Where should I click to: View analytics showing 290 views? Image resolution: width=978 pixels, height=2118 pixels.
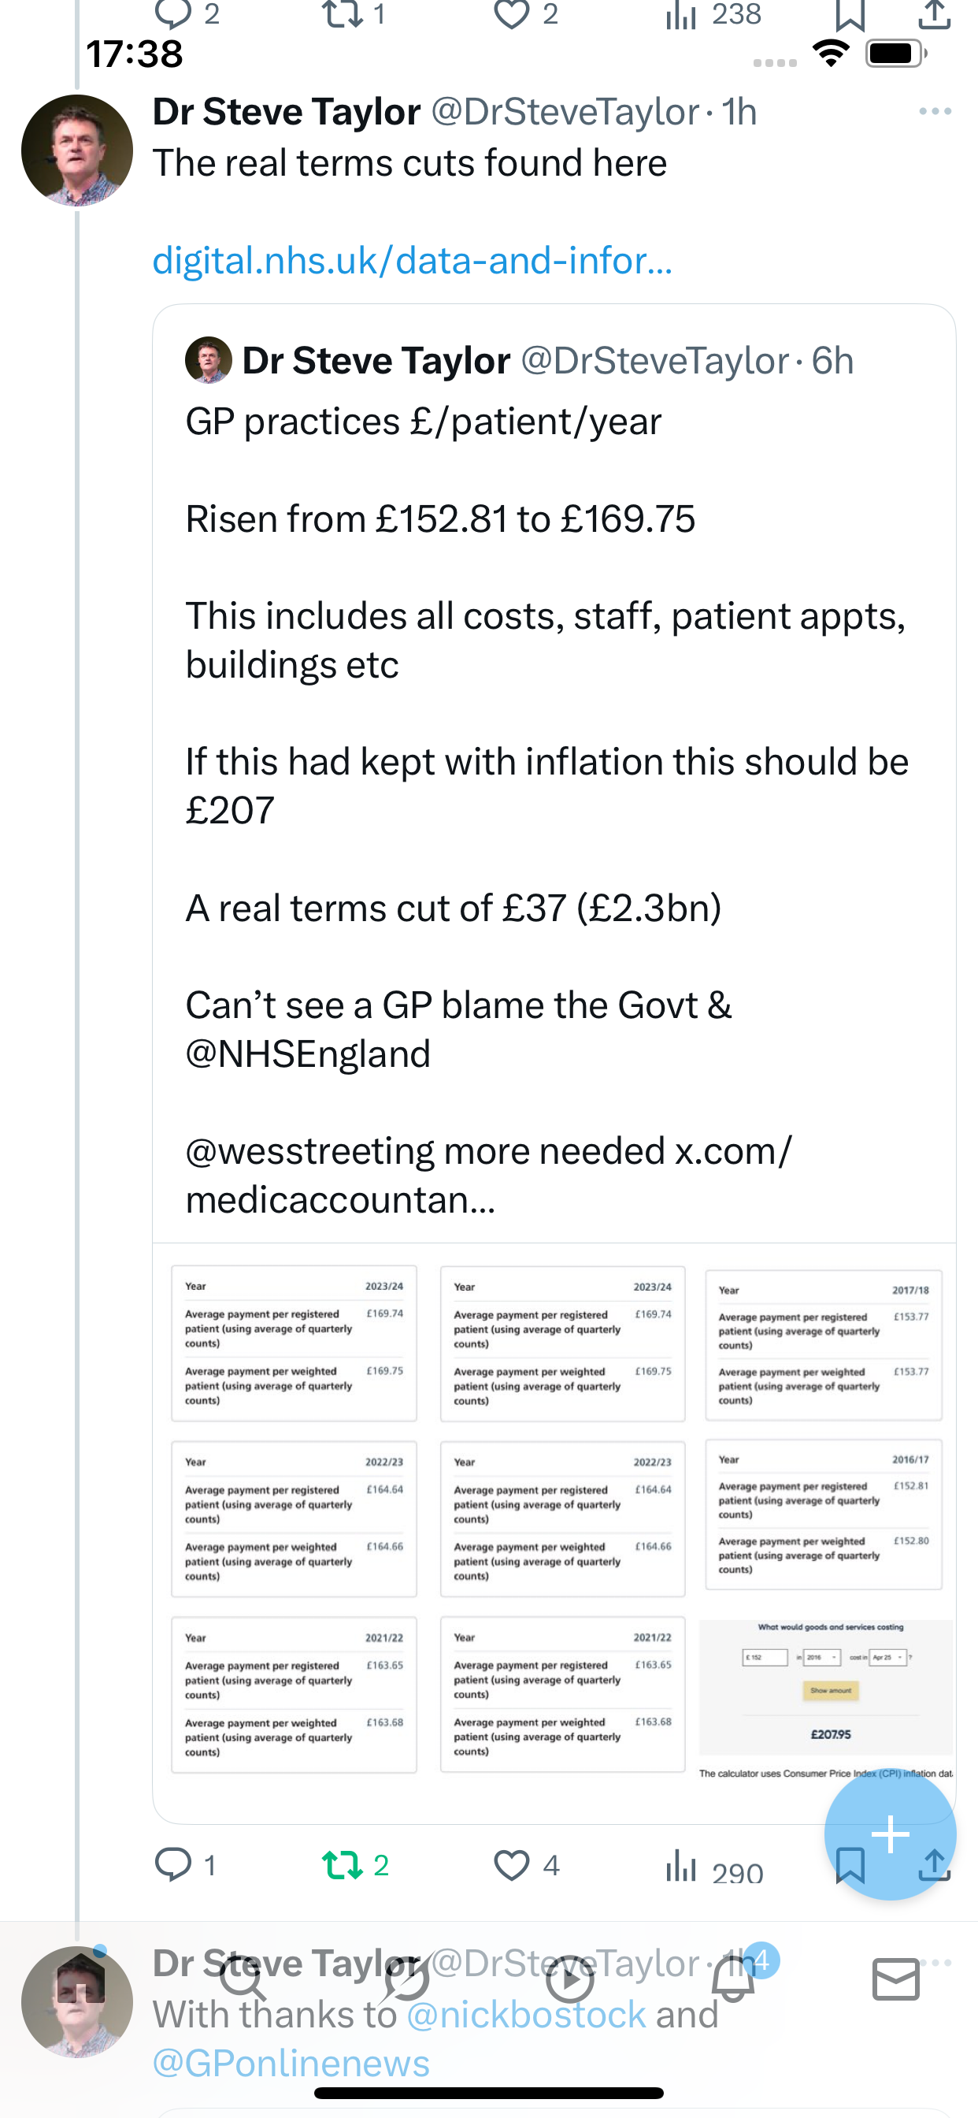pyautogui.click(x=714, y=1867)
